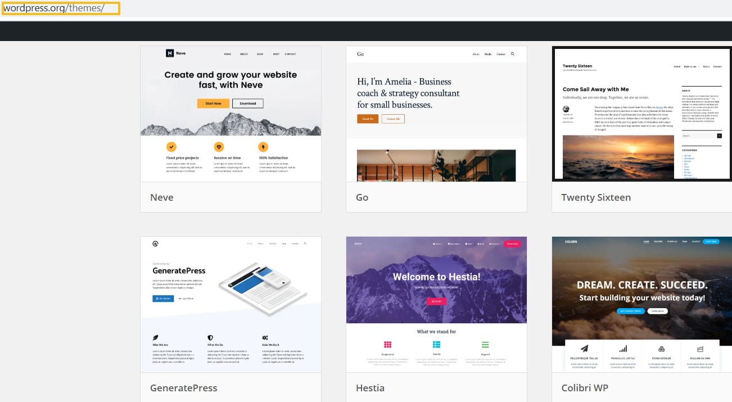732x402 pixels.
Task: Click the envelope icon above NULLAM EU SEM
Action: coord(701,349)
